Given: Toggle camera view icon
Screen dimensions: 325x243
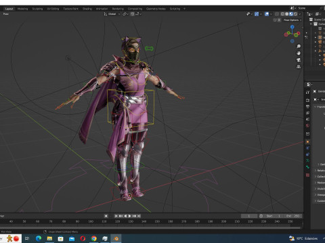Looking at the screenshot, I should pos(299,60).
